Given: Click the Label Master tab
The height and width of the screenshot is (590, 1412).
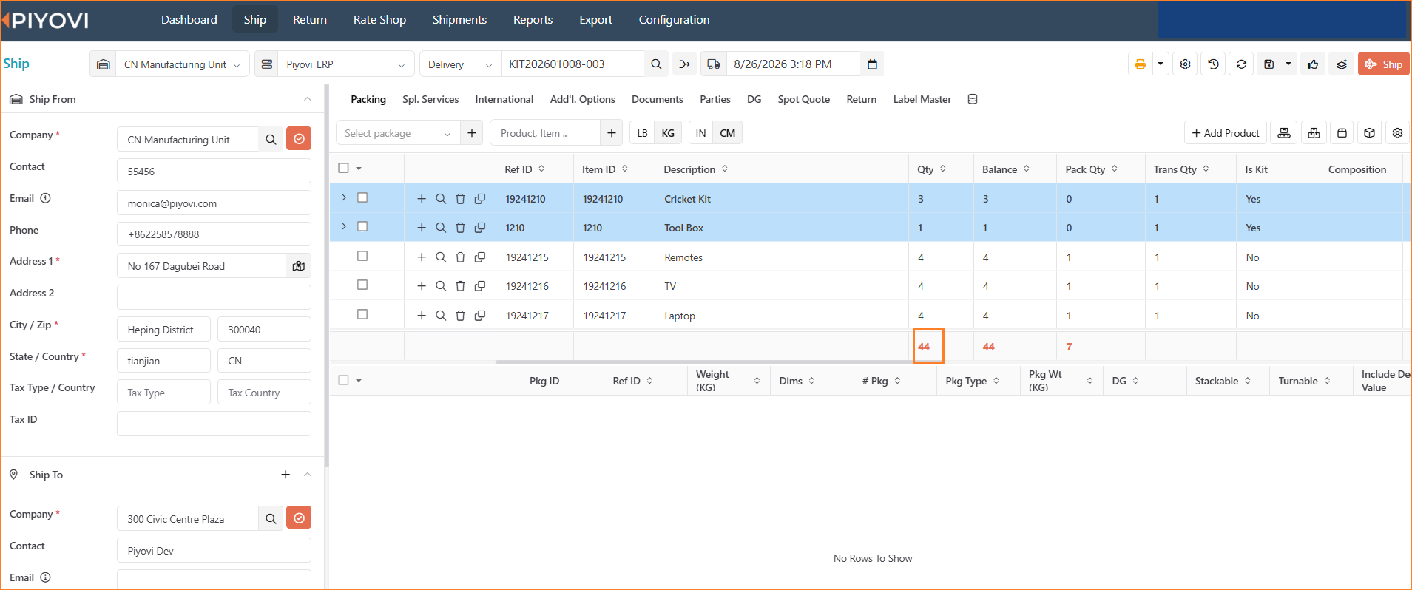Looking at the screenshot, I should (922, 99).
